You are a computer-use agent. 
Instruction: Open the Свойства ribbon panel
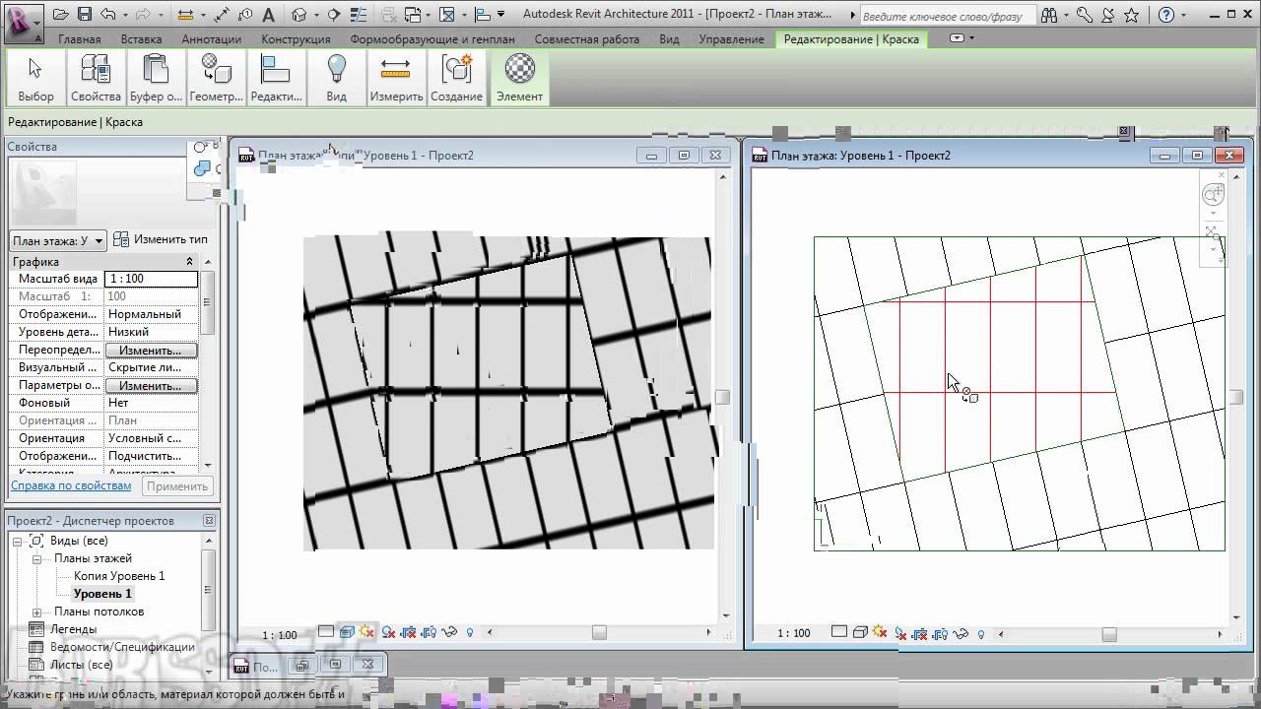pyautogui.click(x=96, y=79)
